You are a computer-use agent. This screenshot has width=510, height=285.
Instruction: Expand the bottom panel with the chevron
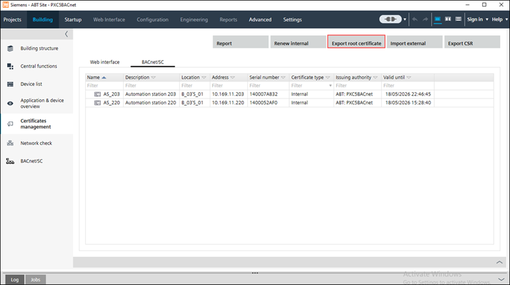(499, 262)
